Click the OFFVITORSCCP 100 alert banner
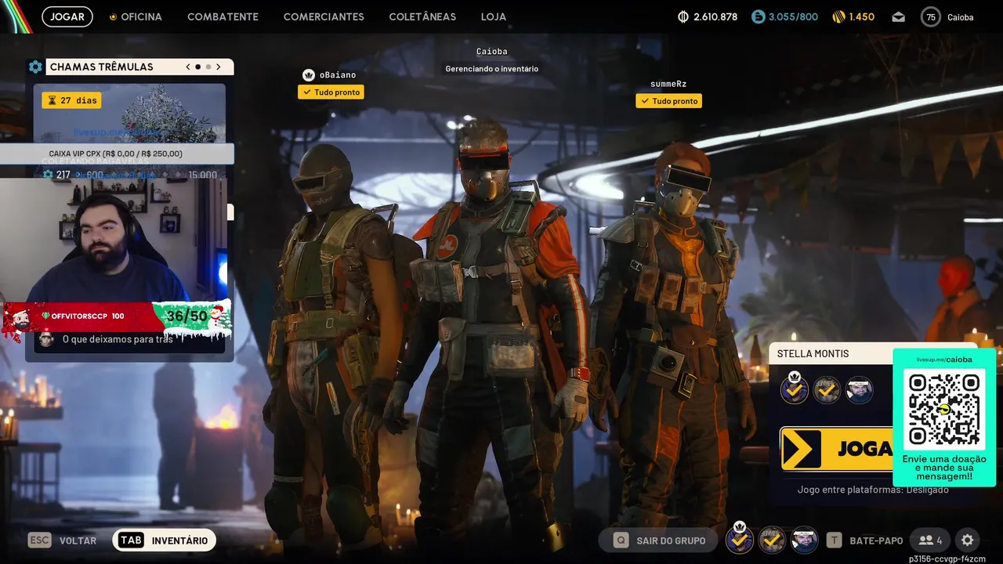 tap(81, 316)
